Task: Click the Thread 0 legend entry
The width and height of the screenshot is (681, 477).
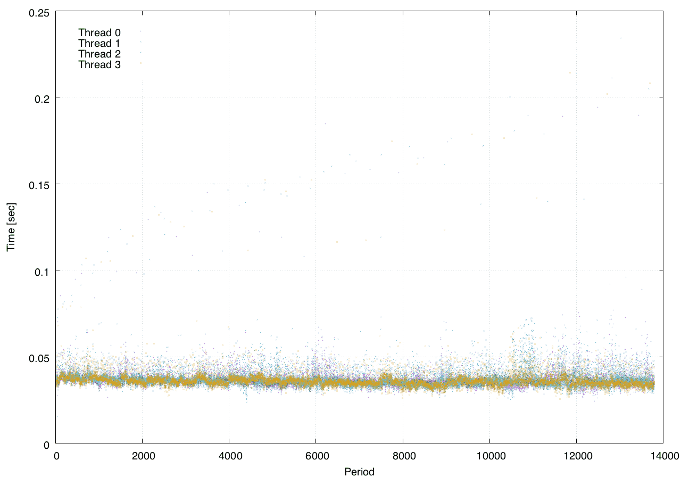Action: (x=99, y=32)
